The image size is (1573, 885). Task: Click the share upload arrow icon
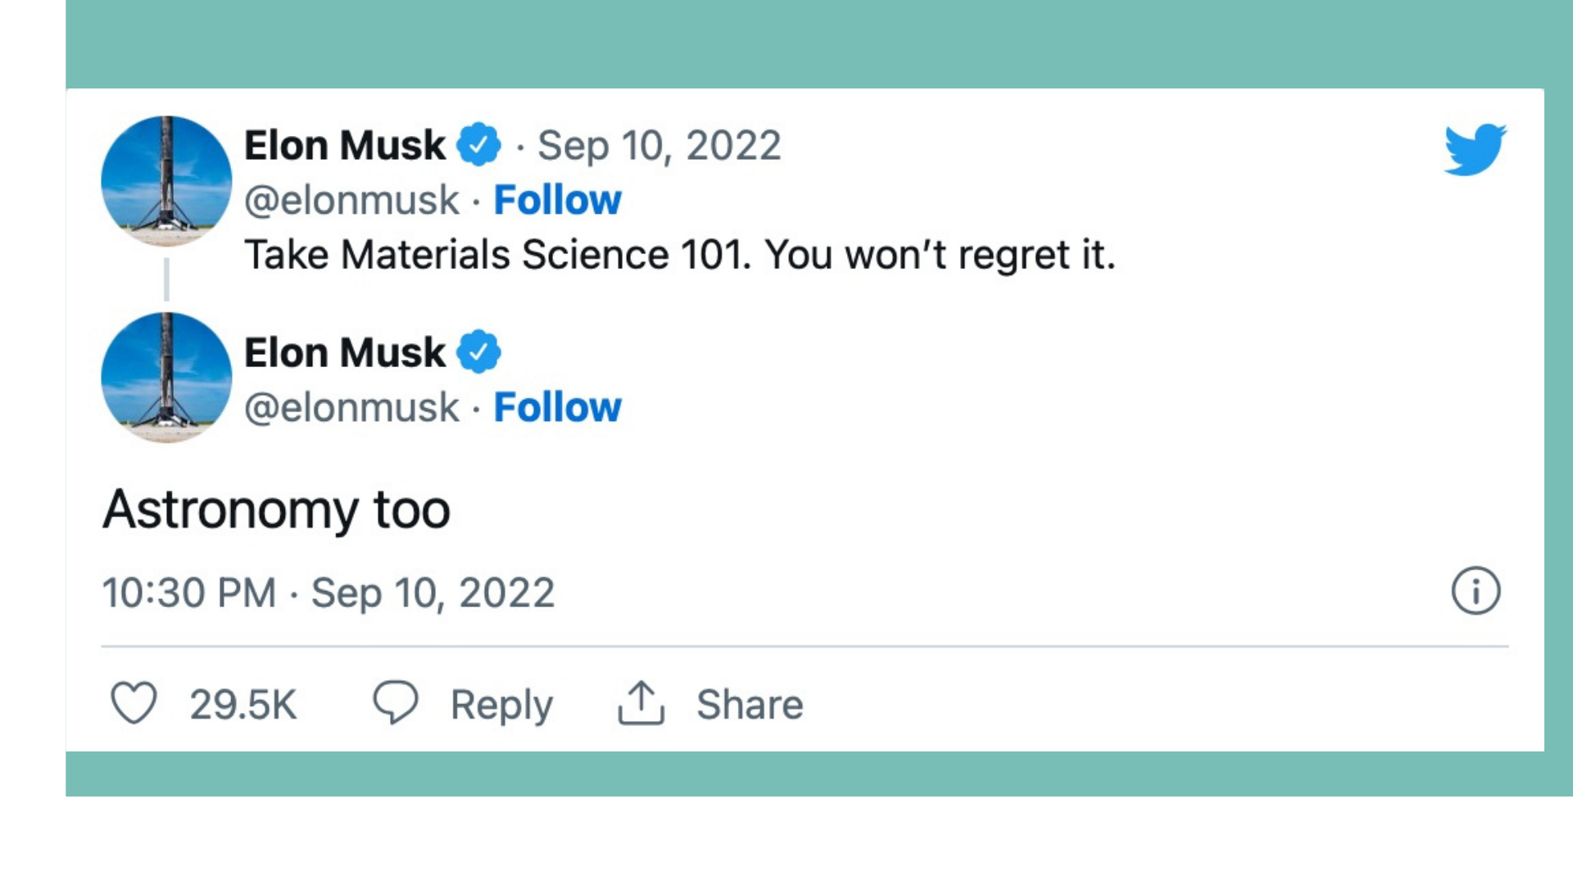641,703
